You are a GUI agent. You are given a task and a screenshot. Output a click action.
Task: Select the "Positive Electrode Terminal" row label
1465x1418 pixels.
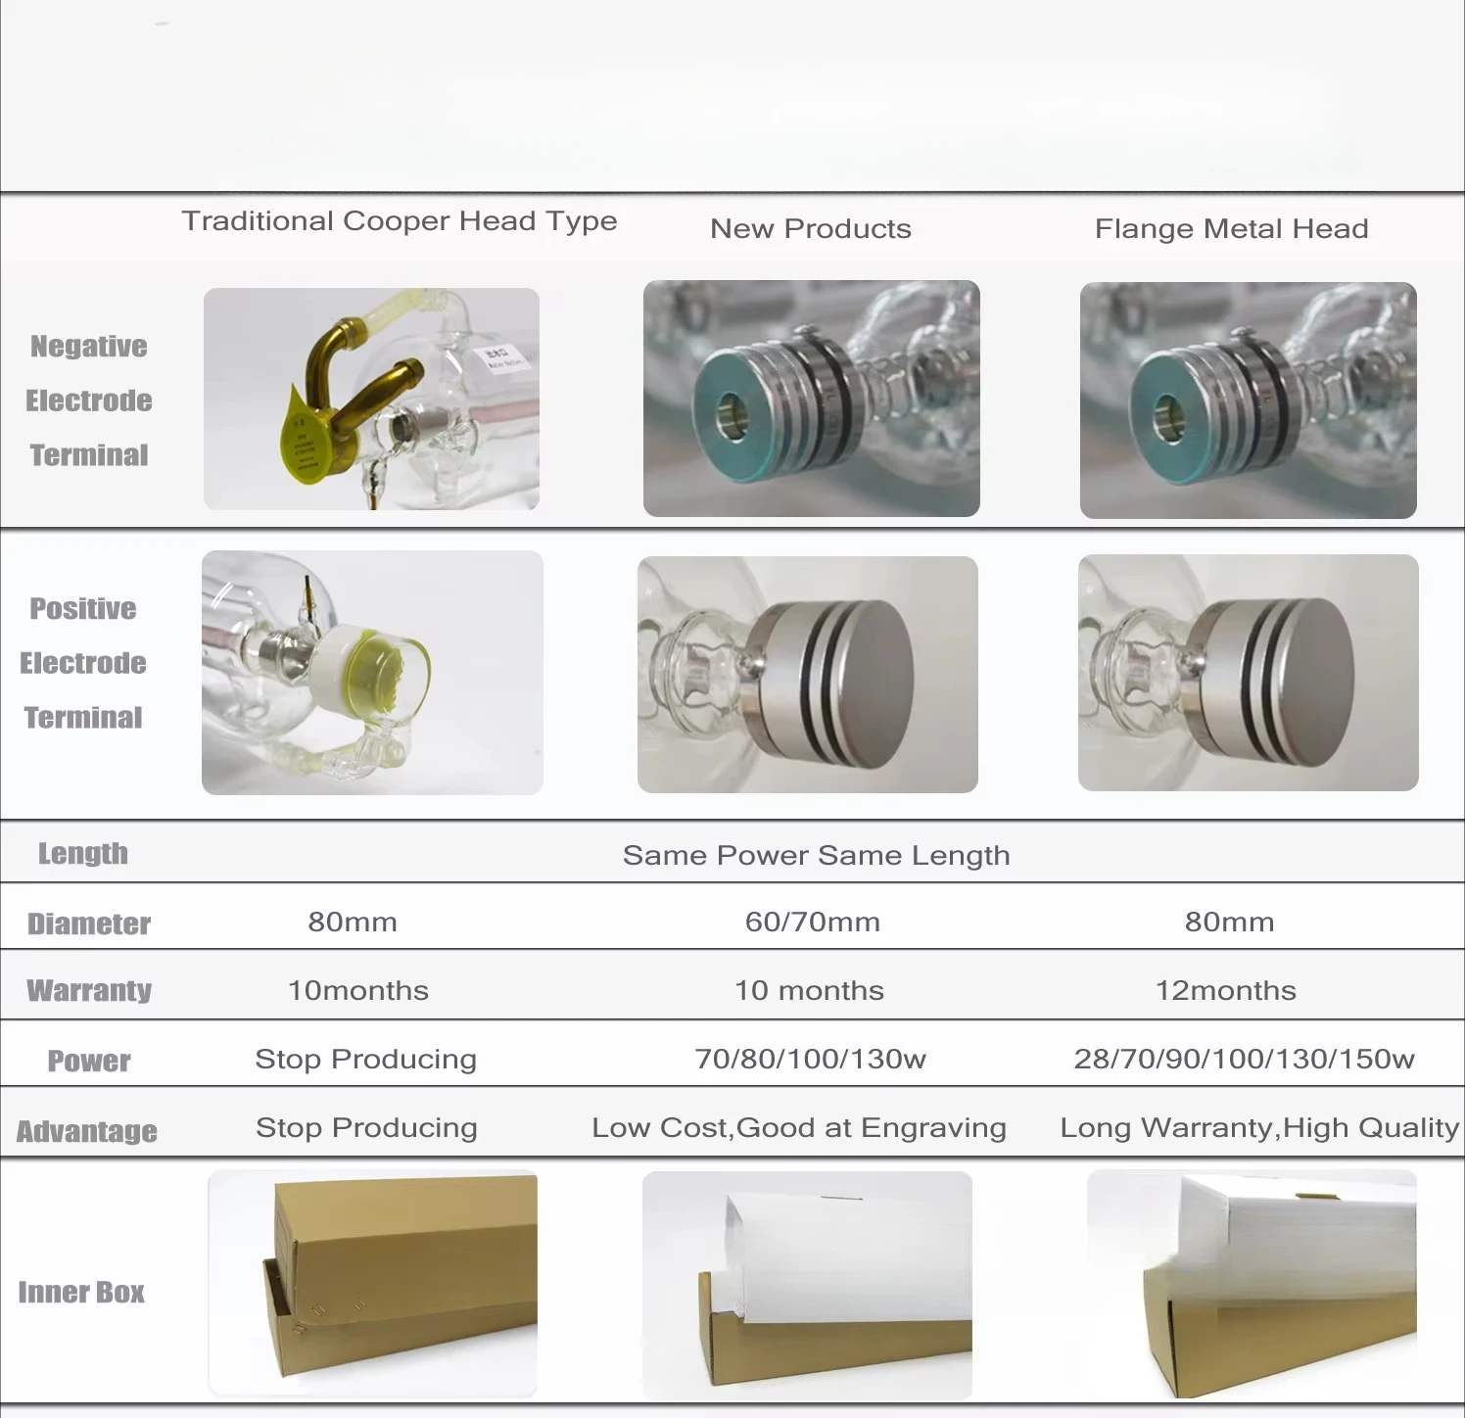click(x=83, y=663)
